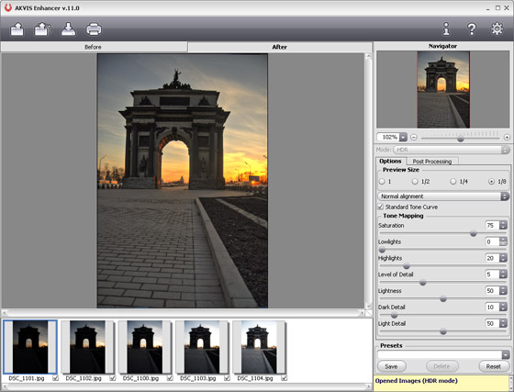514x392 pixels.
Task: Show program info via the i icon
Action: [446, 28]
